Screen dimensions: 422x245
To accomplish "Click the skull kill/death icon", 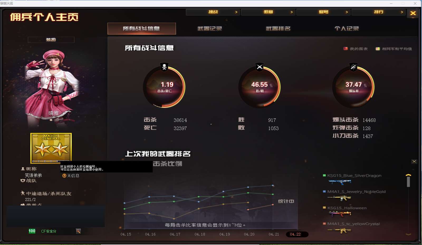I will coord(164,67).
